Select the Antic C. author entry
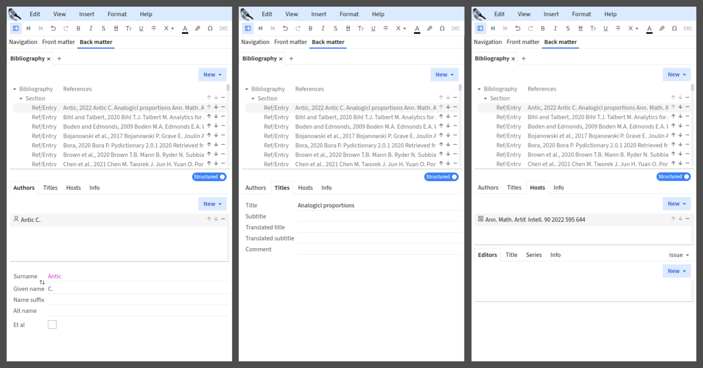The width and height of the screenshot is (703, 368). tap(31, 220)
